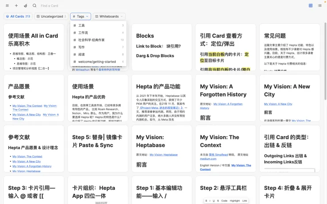The width and height of the screenshot is (327, 204).
Task: Open card Step 2: 悬浮工具栏
Action: click(226, 190)
